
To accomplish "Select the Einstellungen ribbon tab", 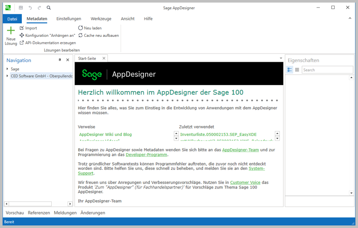I will [69, 19].
